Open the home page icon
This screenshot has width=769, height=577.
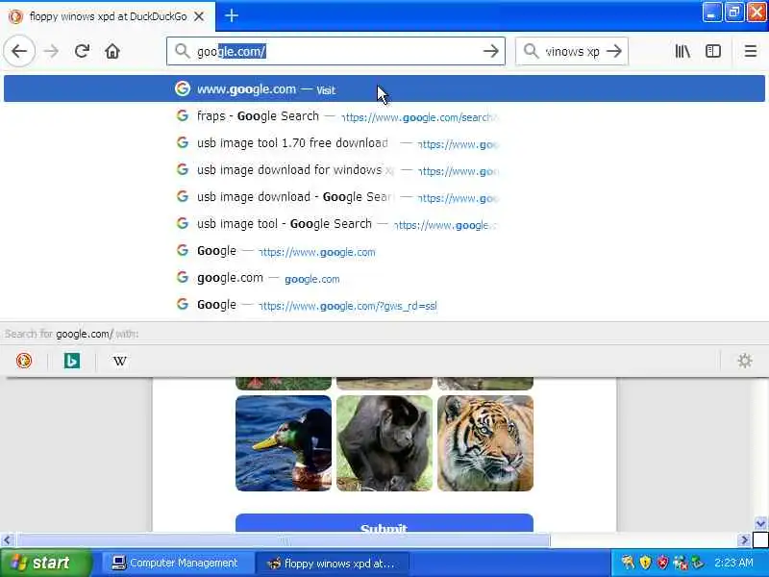click(x=112, y=51)
